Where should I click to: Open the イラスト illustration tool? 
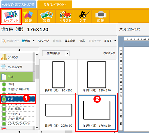[65, 16]
